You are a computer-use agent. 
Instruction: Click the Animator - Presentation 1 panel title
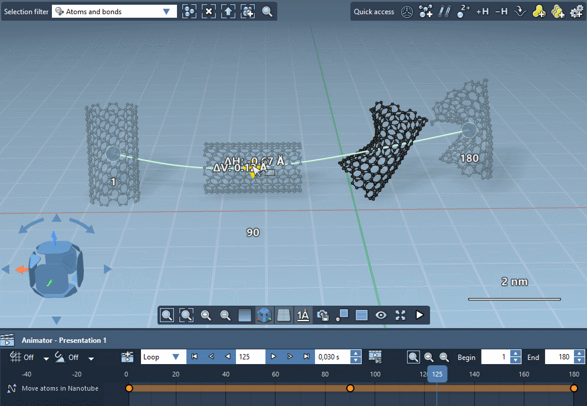(64, 340)
